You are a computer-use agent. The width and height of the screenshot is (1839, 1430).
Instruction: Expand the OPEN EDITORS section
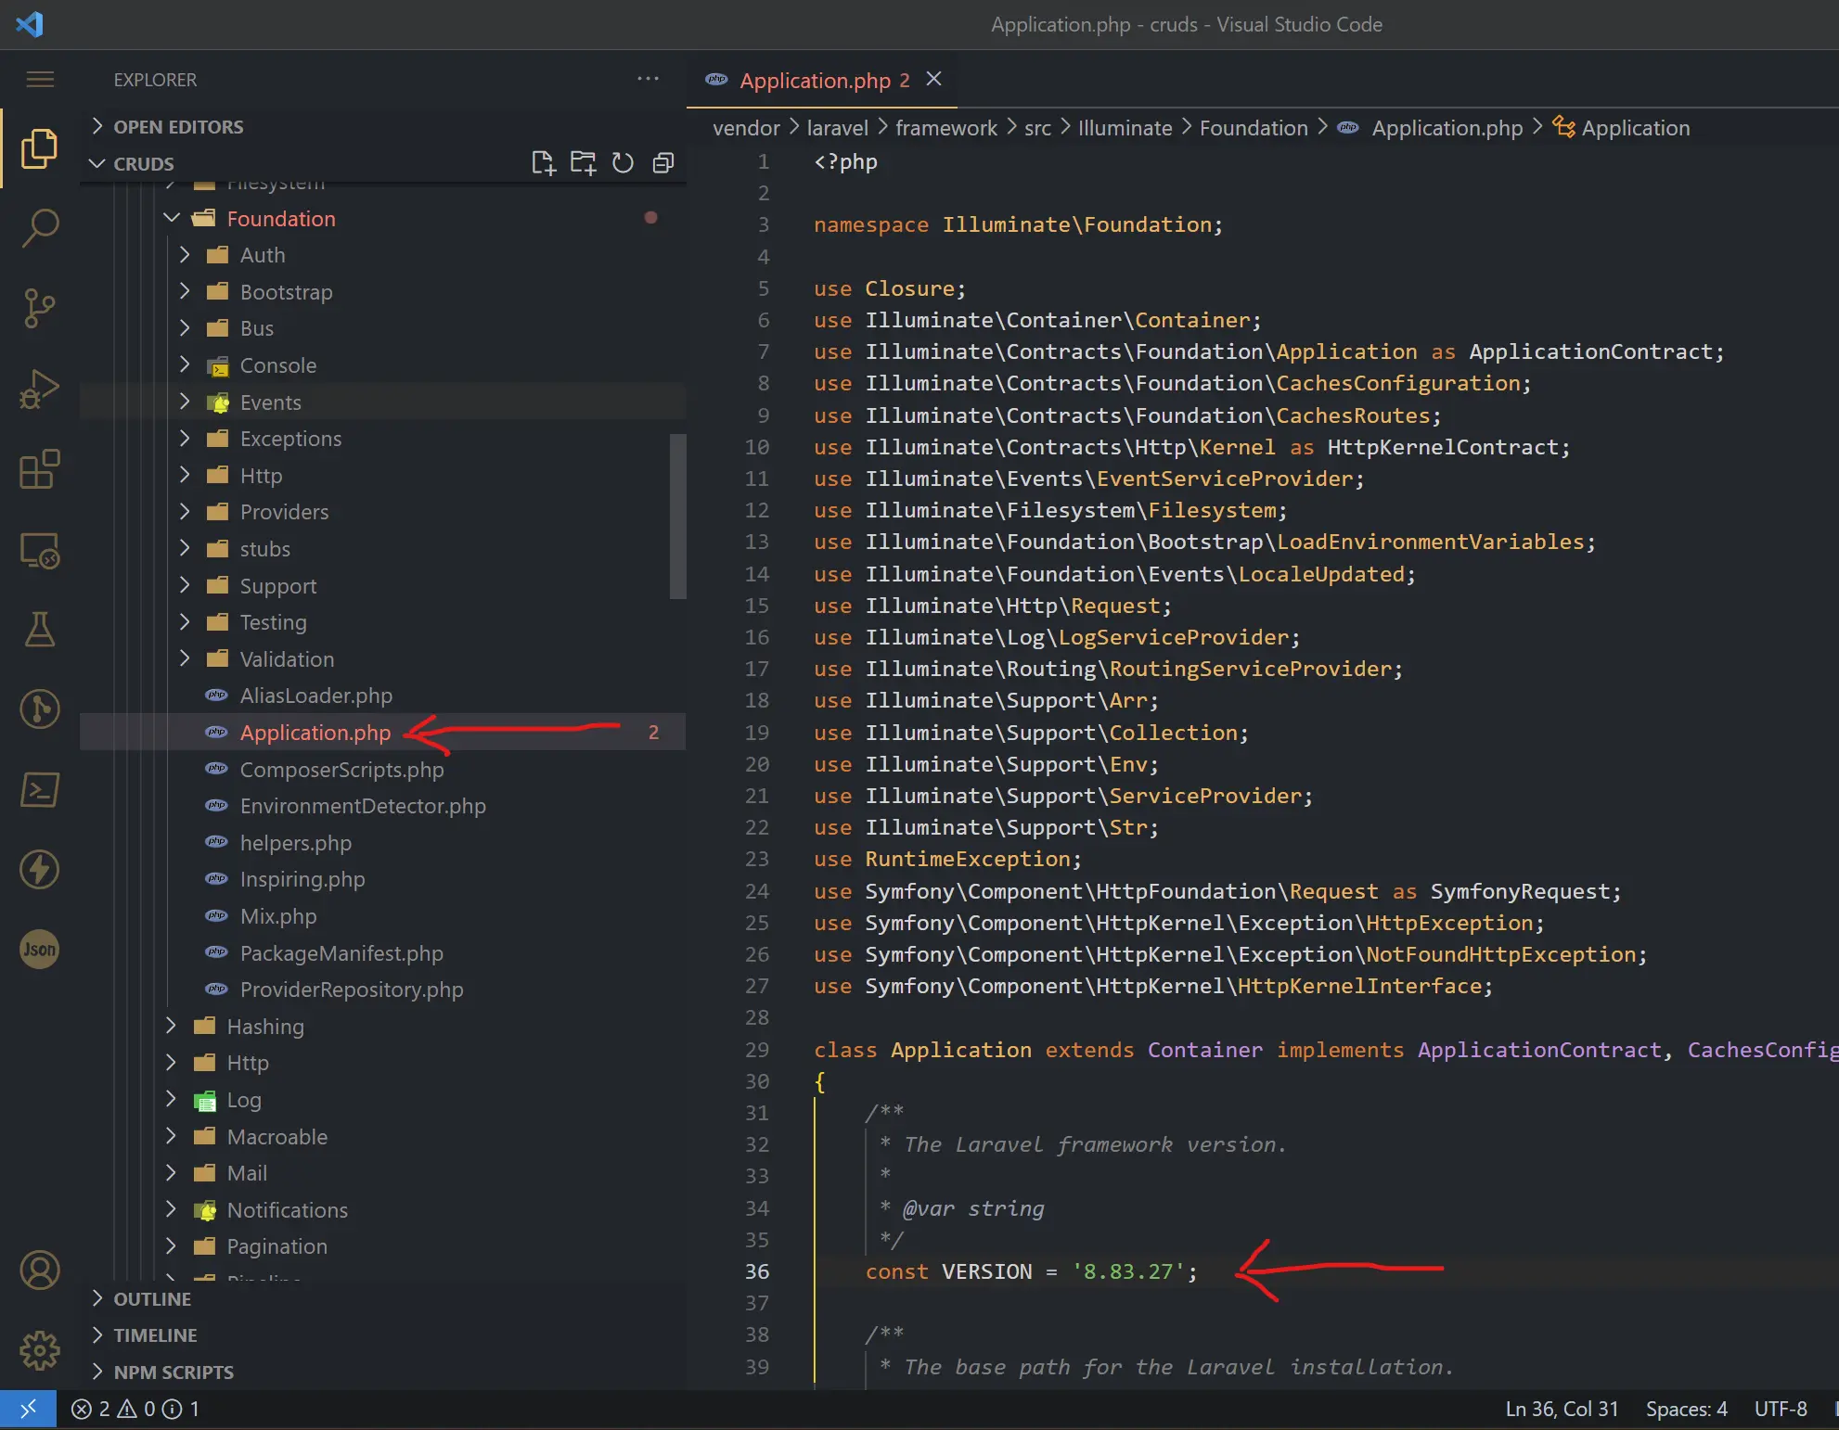[x=177, y=127]
